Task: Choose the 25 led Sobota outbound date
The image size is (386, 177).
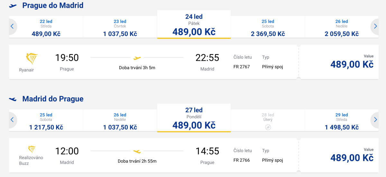Action: [268, 28]
